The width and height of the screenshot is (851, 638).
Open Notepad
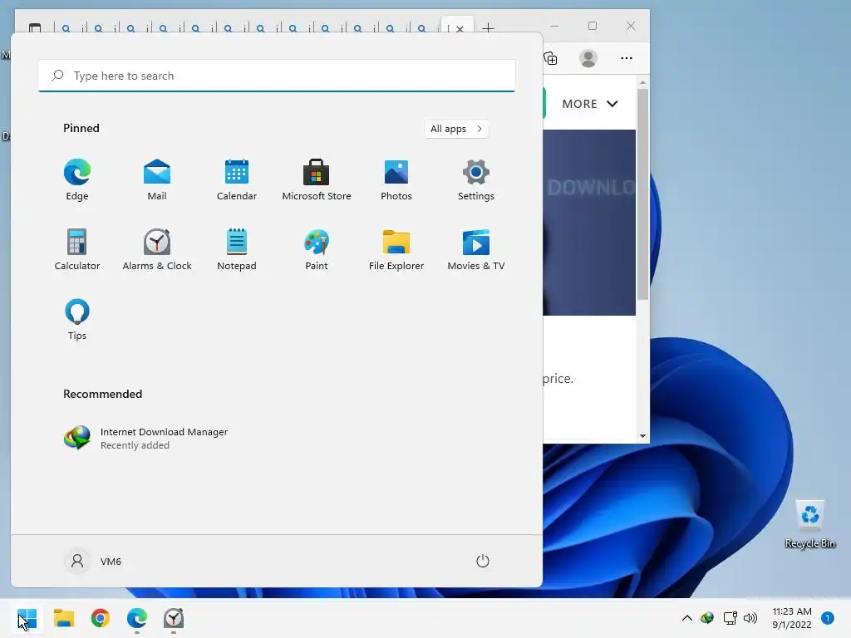237,249
